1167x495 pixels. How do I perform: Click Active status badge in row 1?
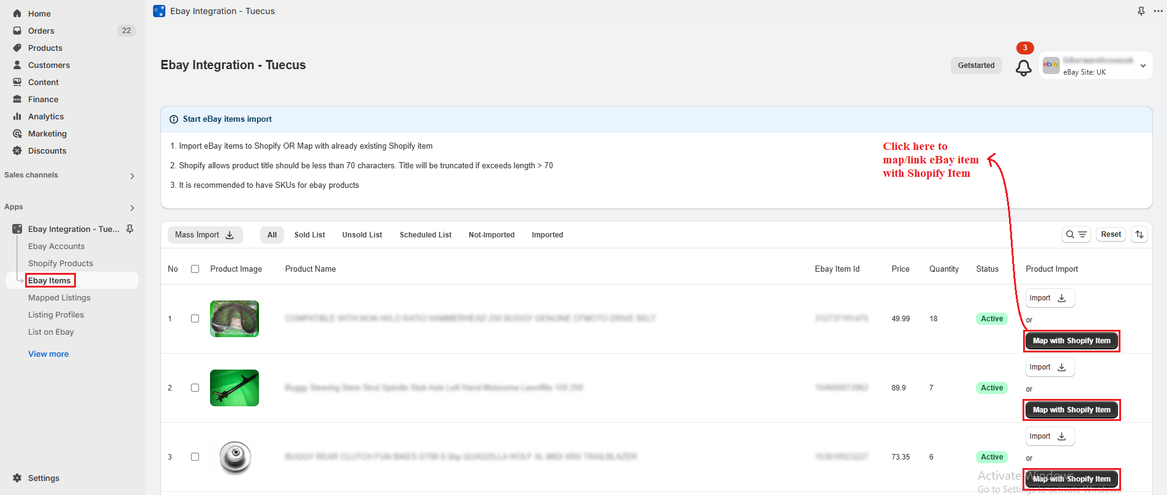click(992, 319)
